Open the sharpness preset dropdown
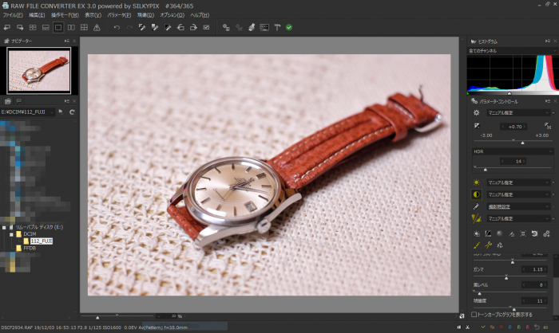The width and height of the screenshot is (559, 333). [x=519, y=218]
